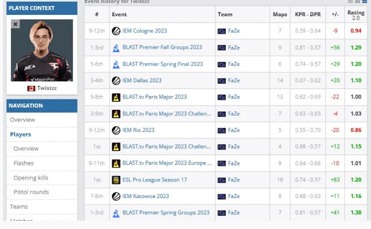Switch to the leftmost table density view icon
Screen dimensions: 371x229
click(350, 2)
